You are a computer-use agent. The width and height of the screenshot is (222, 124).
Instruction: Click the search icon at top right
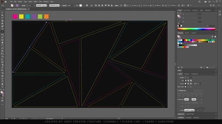click(x=199, y=2)
